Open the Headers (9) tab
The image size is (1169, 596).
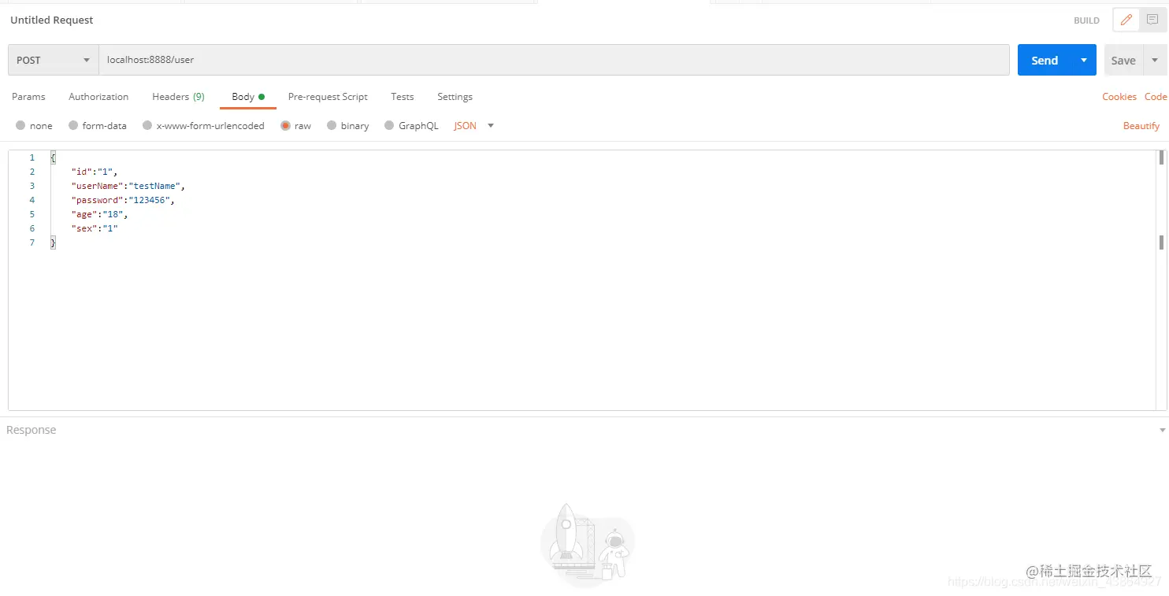(x=178, y=97)
